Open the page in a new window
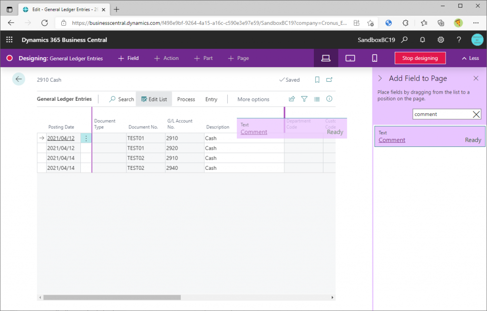487x311 pixels. 329,80
